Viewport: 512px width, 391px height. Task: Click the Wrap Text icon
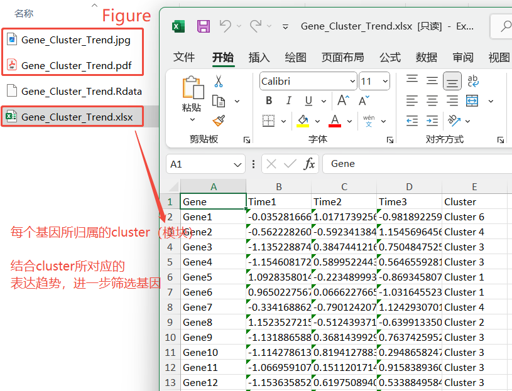[x=473, y=80]
